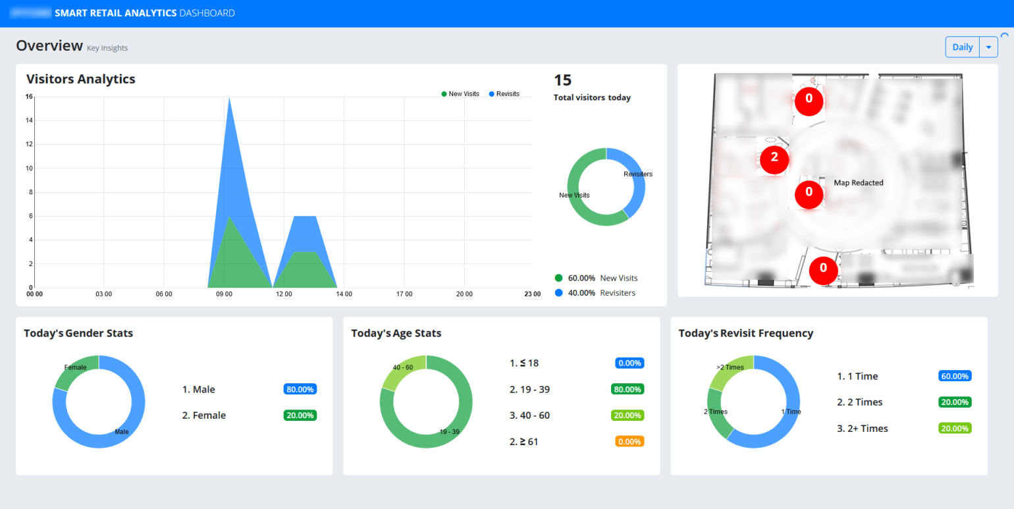This screenshot has width=1014, height=509.
Task: Select the red 0 marker beside Map Redacted label
Action: 809,192
